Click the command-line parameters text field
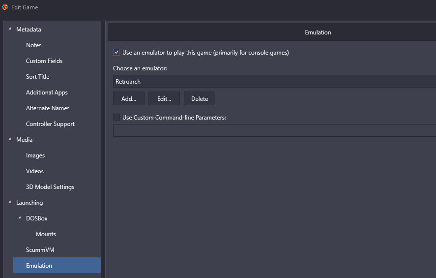436x278 pixels. click(x=274, y=130)
